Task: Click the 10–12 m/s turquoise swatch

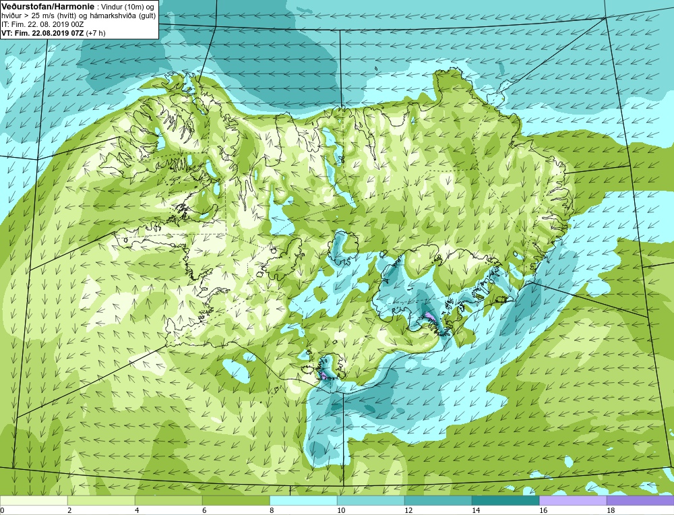Action: (x=371, y=501)
